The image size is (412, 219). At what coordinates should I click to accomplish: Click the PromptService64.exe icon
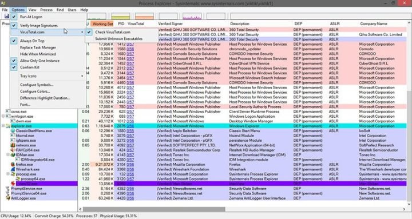click(8, 193)
